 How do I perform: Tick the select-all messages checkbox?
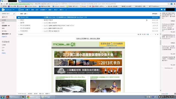pos(19,14)
